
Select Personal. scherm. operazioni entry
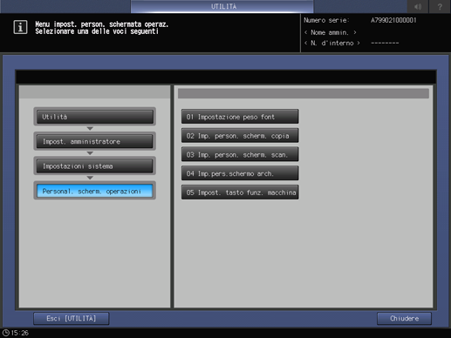tap(95, 191)
